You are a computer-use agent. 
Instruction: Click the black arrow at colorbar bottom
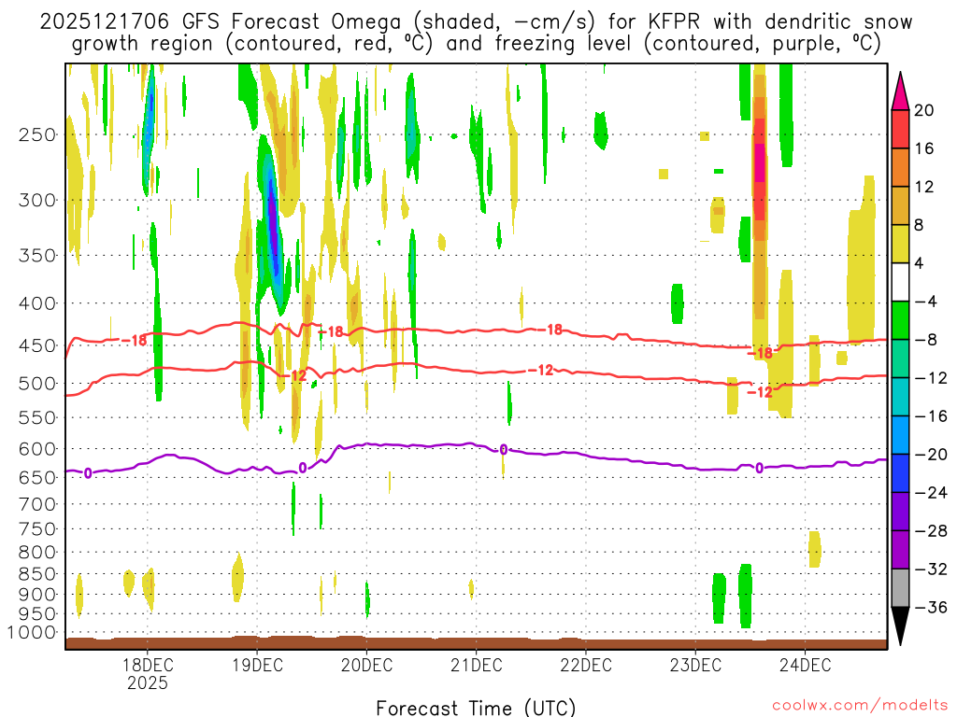tap(900, 626)
